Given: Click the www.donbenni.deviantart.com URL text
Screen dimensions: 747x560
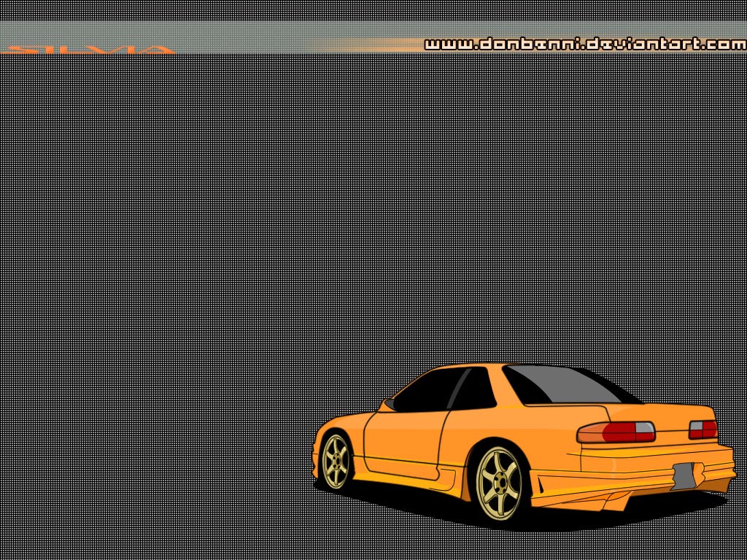Looking at the screenshot, I should [585, 44].
